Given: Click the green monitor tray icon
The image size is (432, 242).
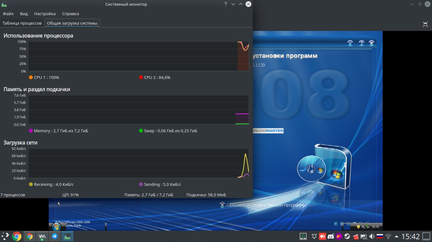Looking at the screenshot, I should pyautogui.click(x=303, y=237).
